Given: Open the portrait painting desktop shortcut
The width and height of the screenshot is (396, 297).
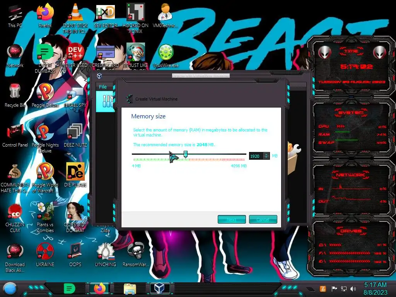Looking at the screenshot, I should 75,217.
